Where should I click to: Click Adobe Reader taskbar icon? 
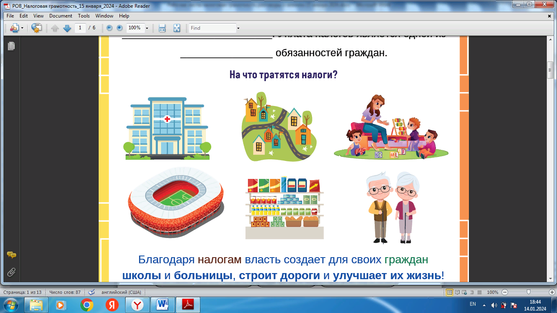(188, 305)
